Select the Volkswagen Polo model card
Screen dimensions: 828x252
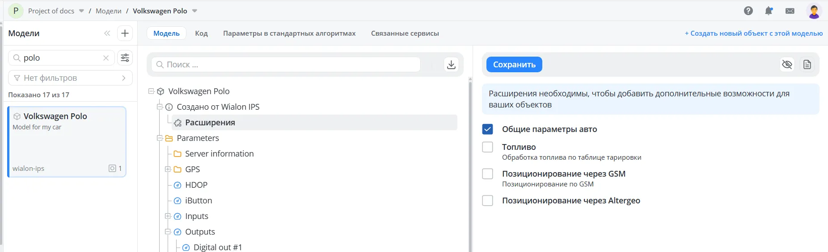(x=67, y=142)
